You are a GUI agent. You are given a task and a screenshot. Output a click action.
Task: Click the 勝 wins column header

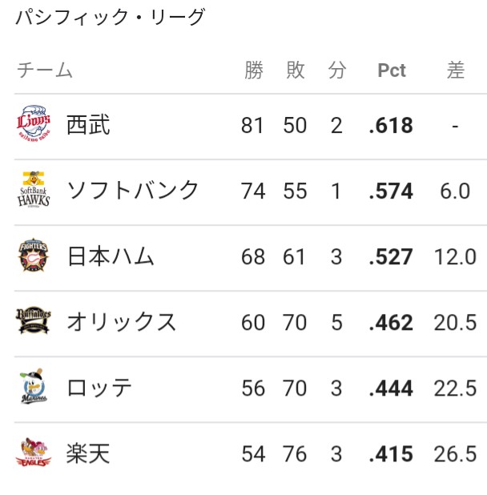[254, 70]
